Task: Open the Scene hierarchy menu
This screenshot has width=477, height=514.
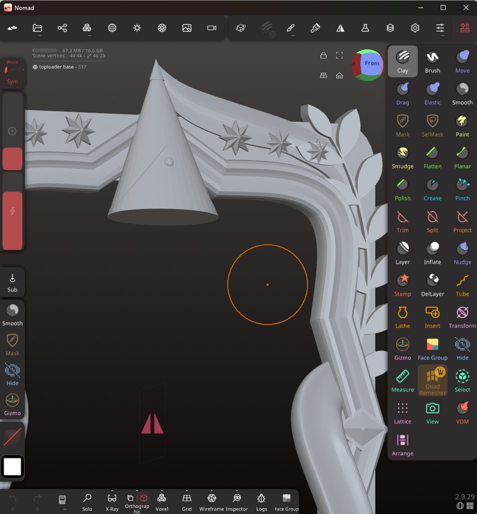Action: pyautogui.click(x=62, y=28)
